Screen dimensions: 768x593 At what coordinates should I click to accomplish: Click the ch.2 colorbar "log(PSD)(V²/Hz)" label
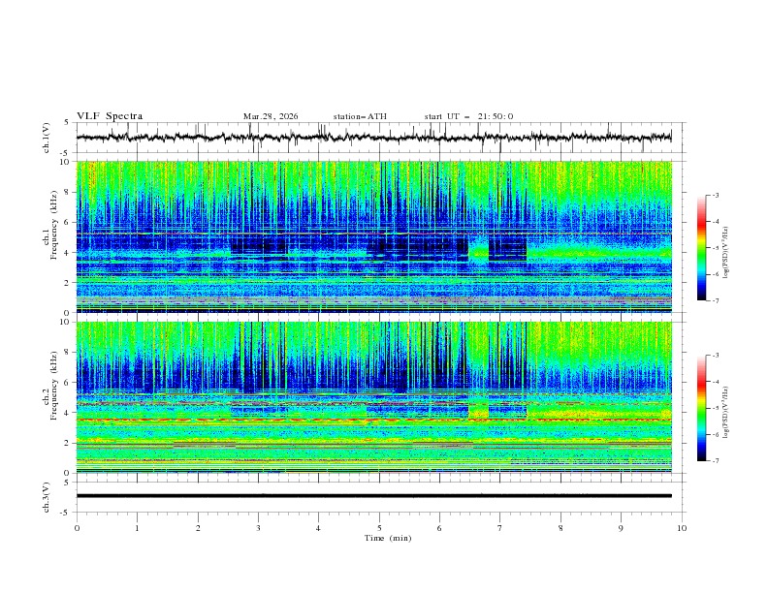725,412
